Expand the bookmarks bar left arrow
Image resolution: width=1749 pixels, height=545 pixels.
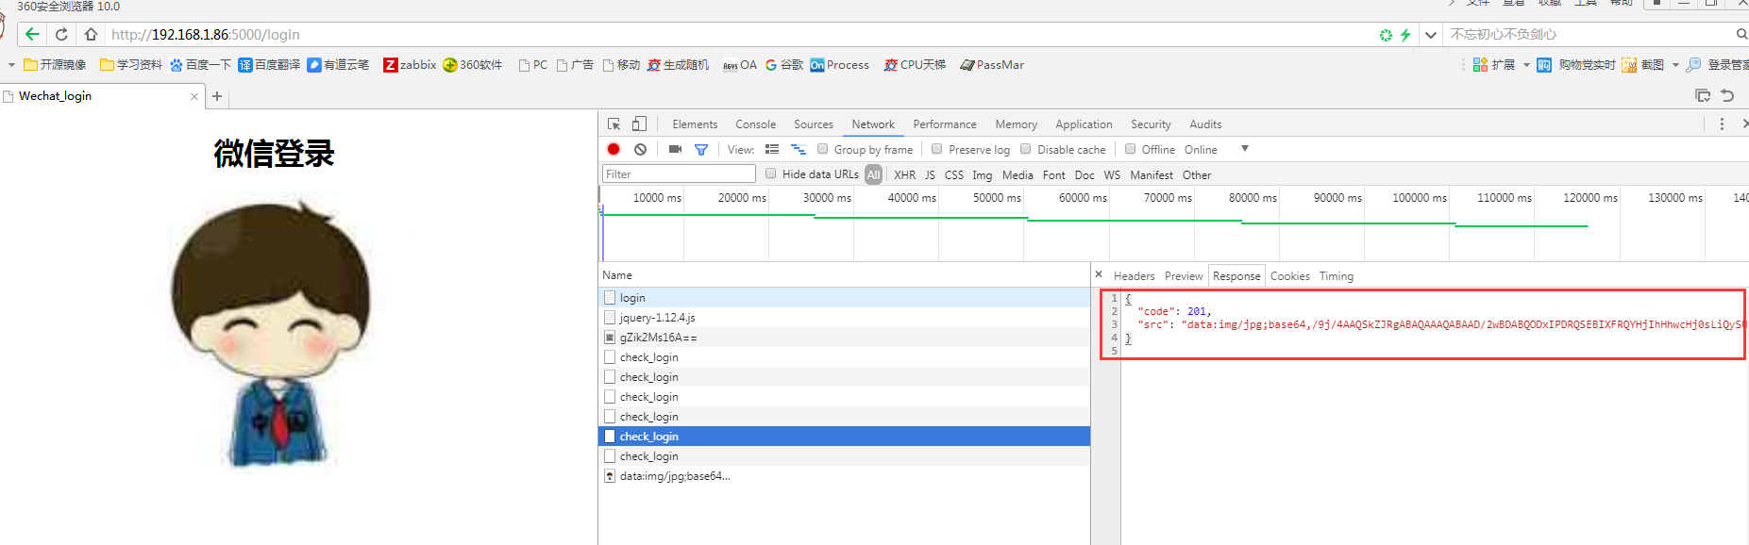pos(11,65)
